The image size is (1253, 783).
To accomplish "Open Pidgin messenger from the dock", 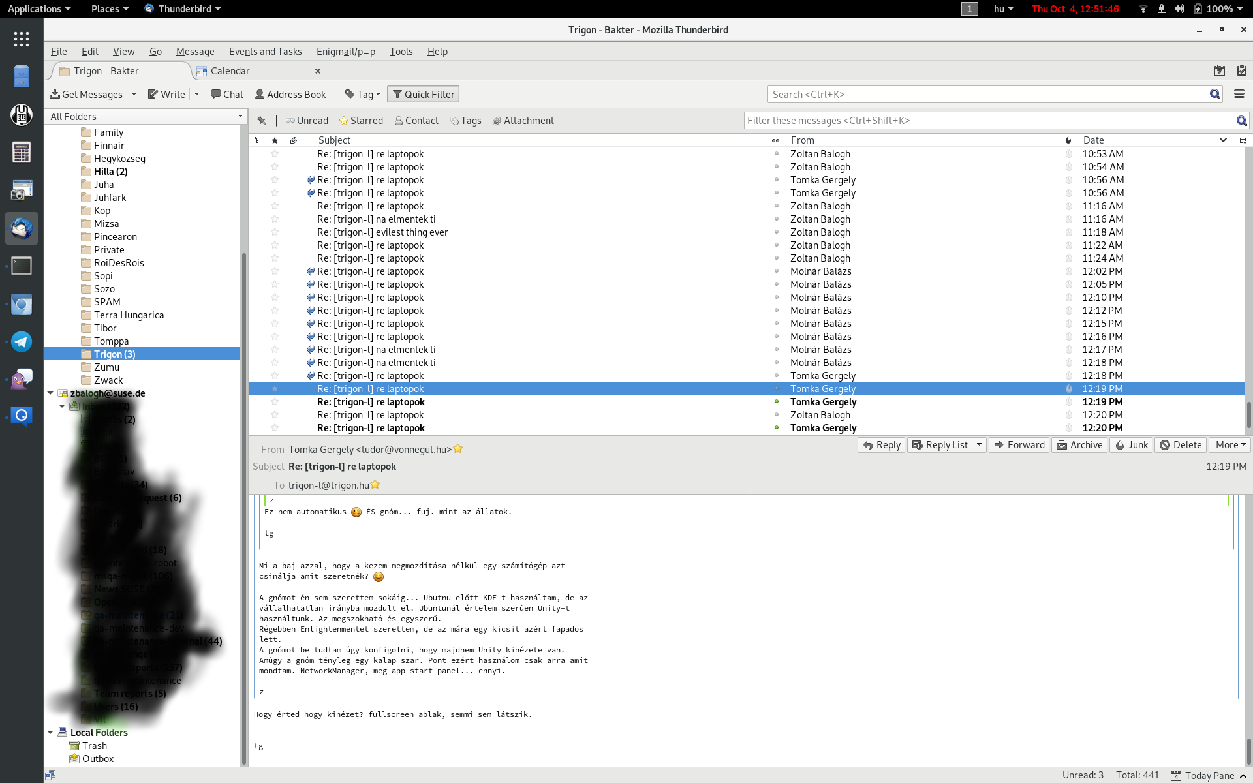I will pos(22,379).
